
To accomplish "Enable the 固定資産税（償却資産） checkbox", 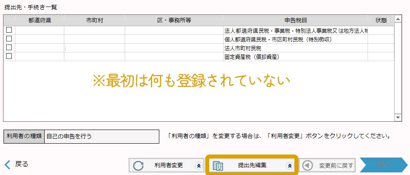I will click(9, 56).
